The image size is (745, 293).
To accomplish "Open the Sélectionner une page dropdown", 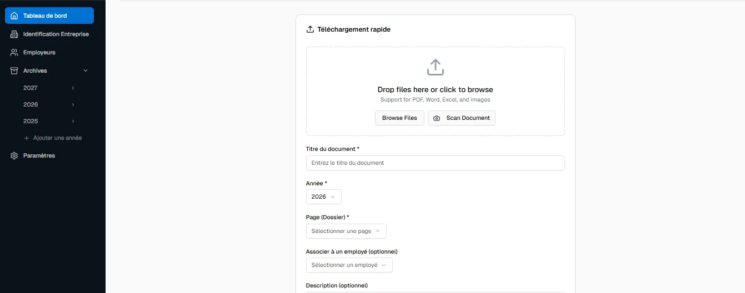I will 346,231.
